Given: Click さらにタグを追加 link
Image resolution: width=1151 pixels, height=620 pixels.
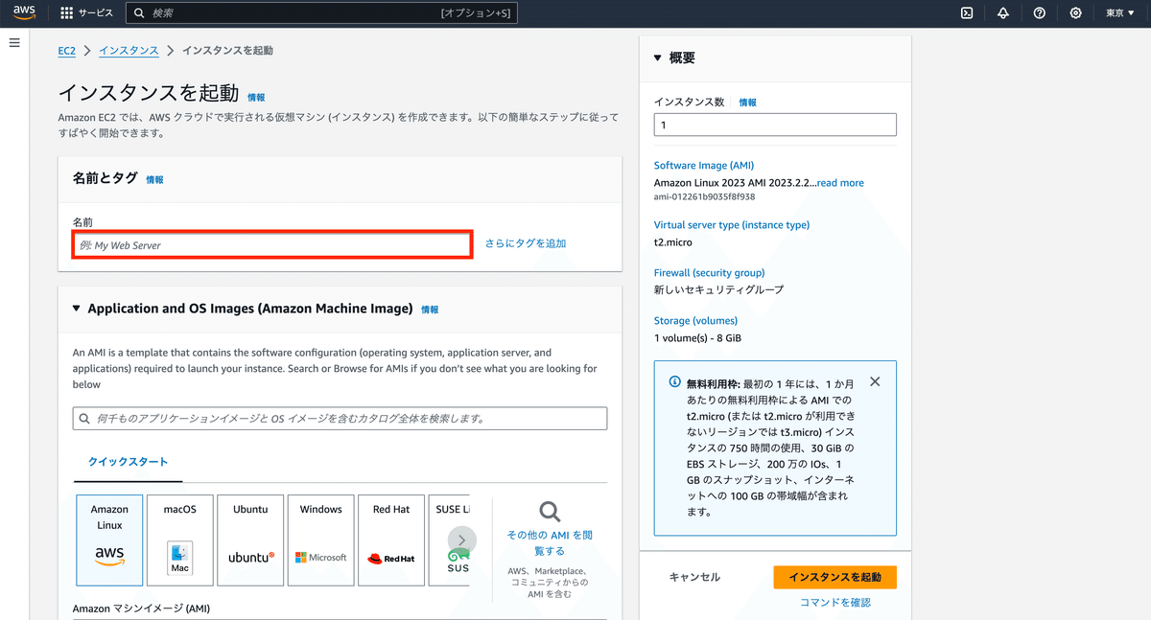Looking at the screenshot, I should tap(526, 243).
